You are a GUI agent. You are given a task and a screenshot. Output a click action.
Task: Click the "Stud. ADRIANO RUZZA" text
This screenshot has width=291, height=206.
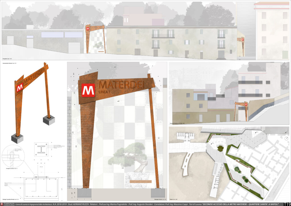point(78,204)
